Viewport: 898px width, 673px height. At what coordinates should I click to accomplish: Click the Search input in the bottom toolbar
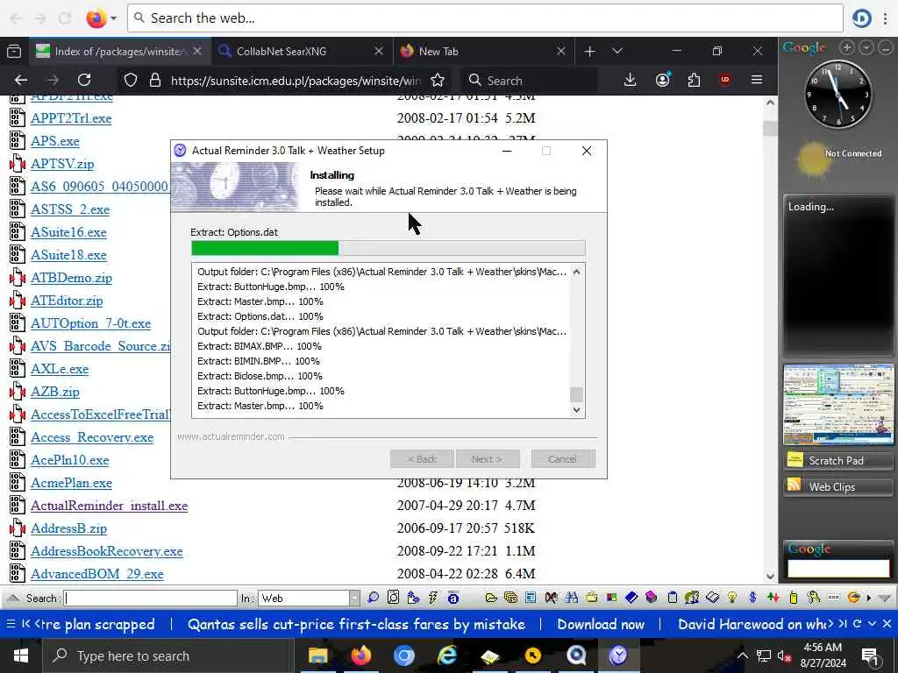[151, 598]
